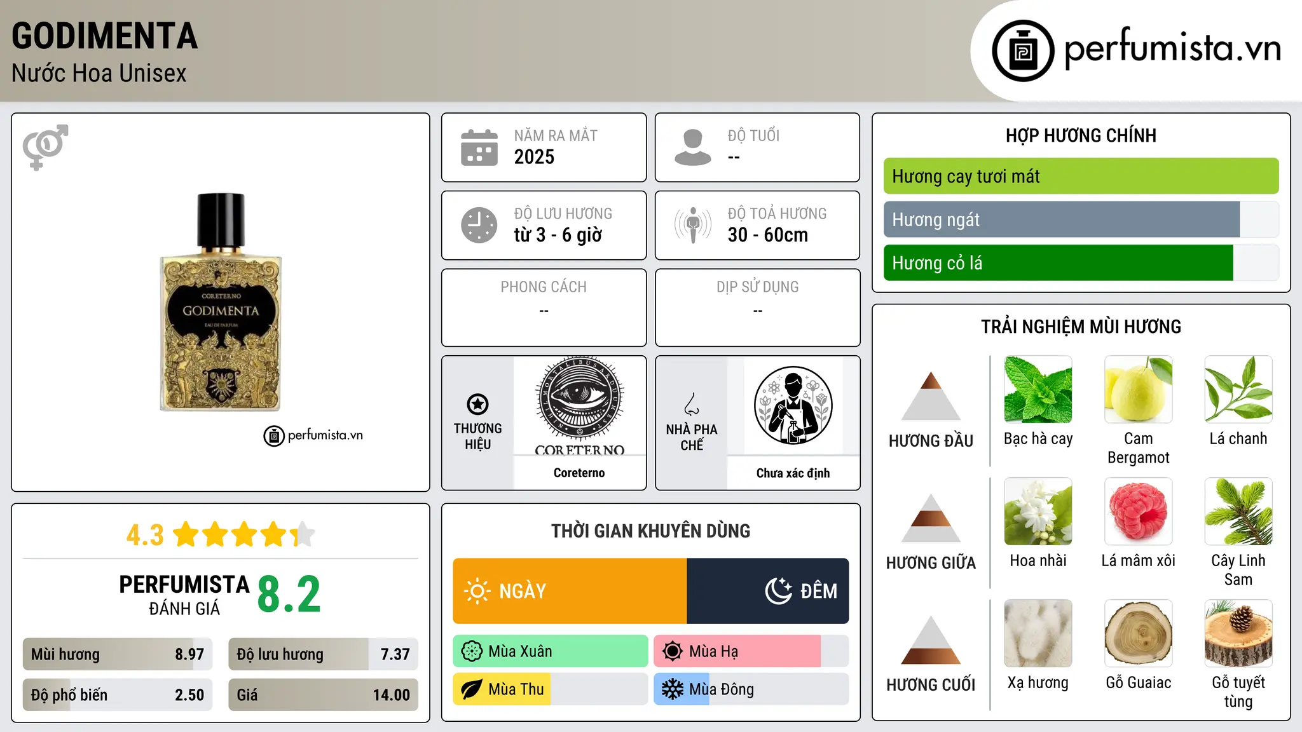Select the Bạc hà cay mint image
Screen dimensions: 1302x732
point(1038,390)
